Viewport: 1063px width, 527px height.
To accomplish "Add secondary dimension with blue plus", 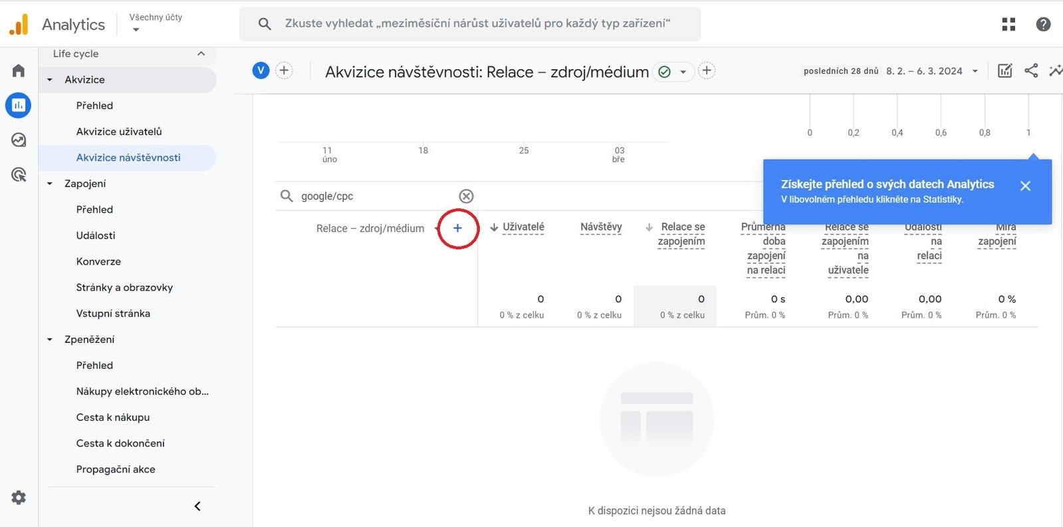I will pyautogui.click(x=457, y=228).
